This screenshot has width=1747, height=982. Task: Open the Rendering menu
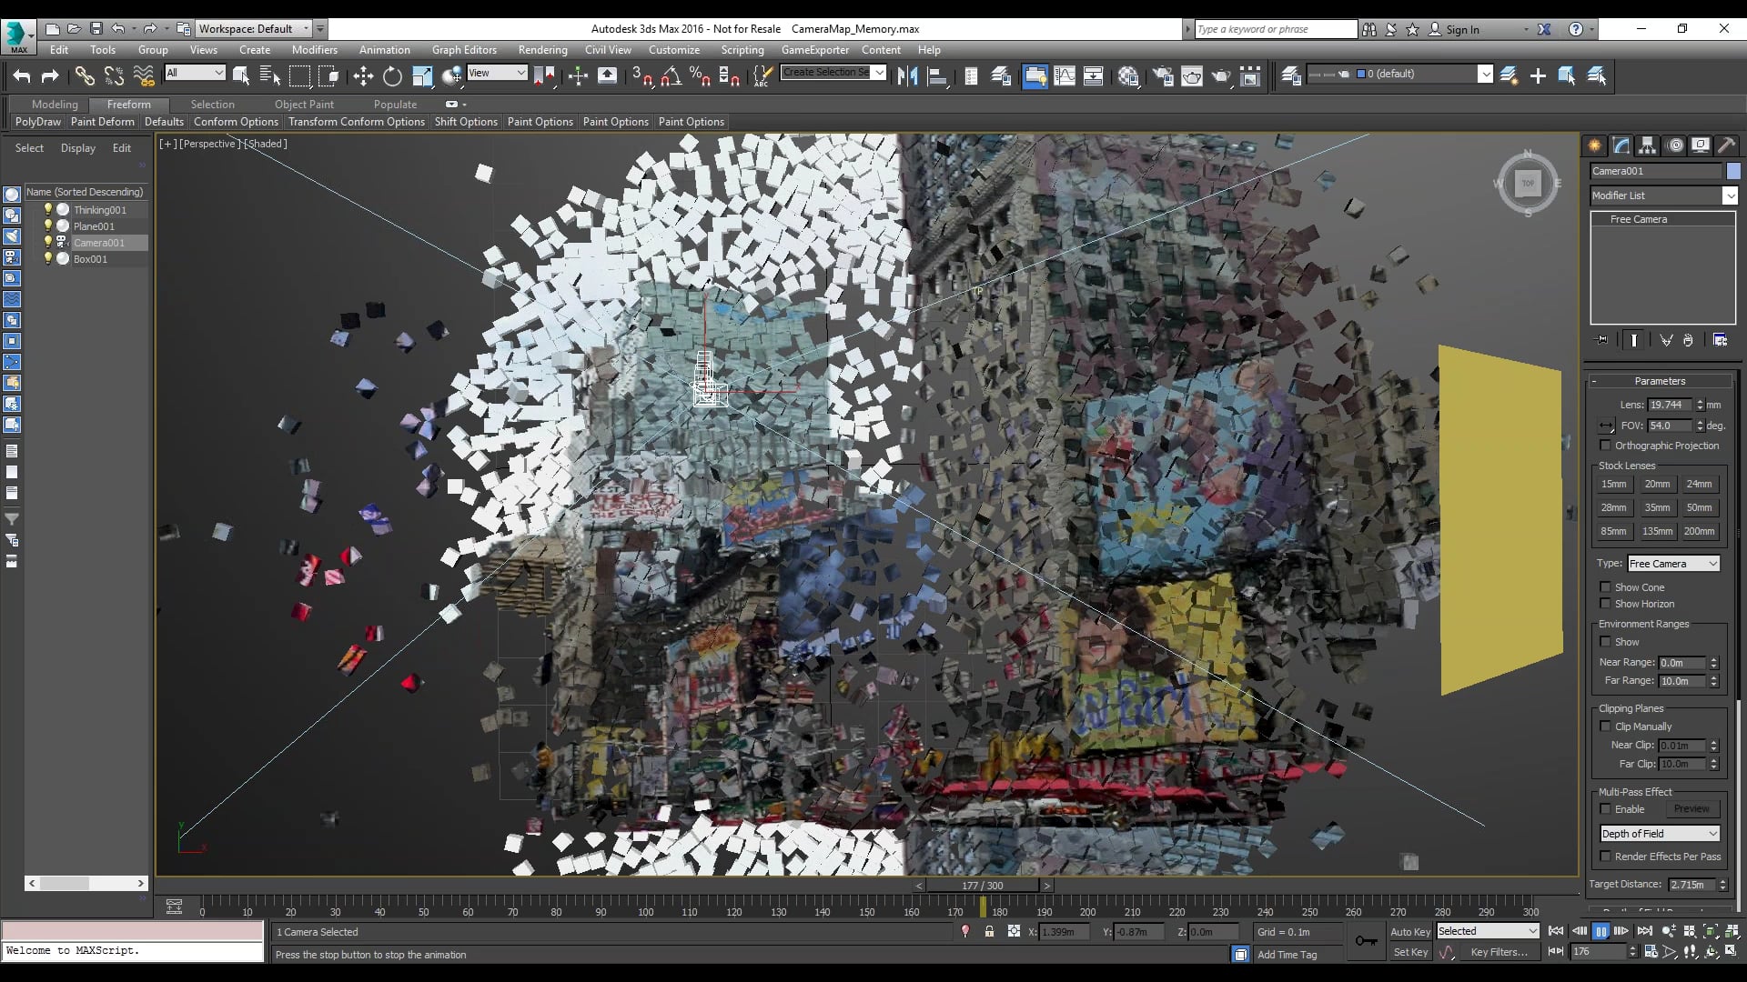click(542, 50)
